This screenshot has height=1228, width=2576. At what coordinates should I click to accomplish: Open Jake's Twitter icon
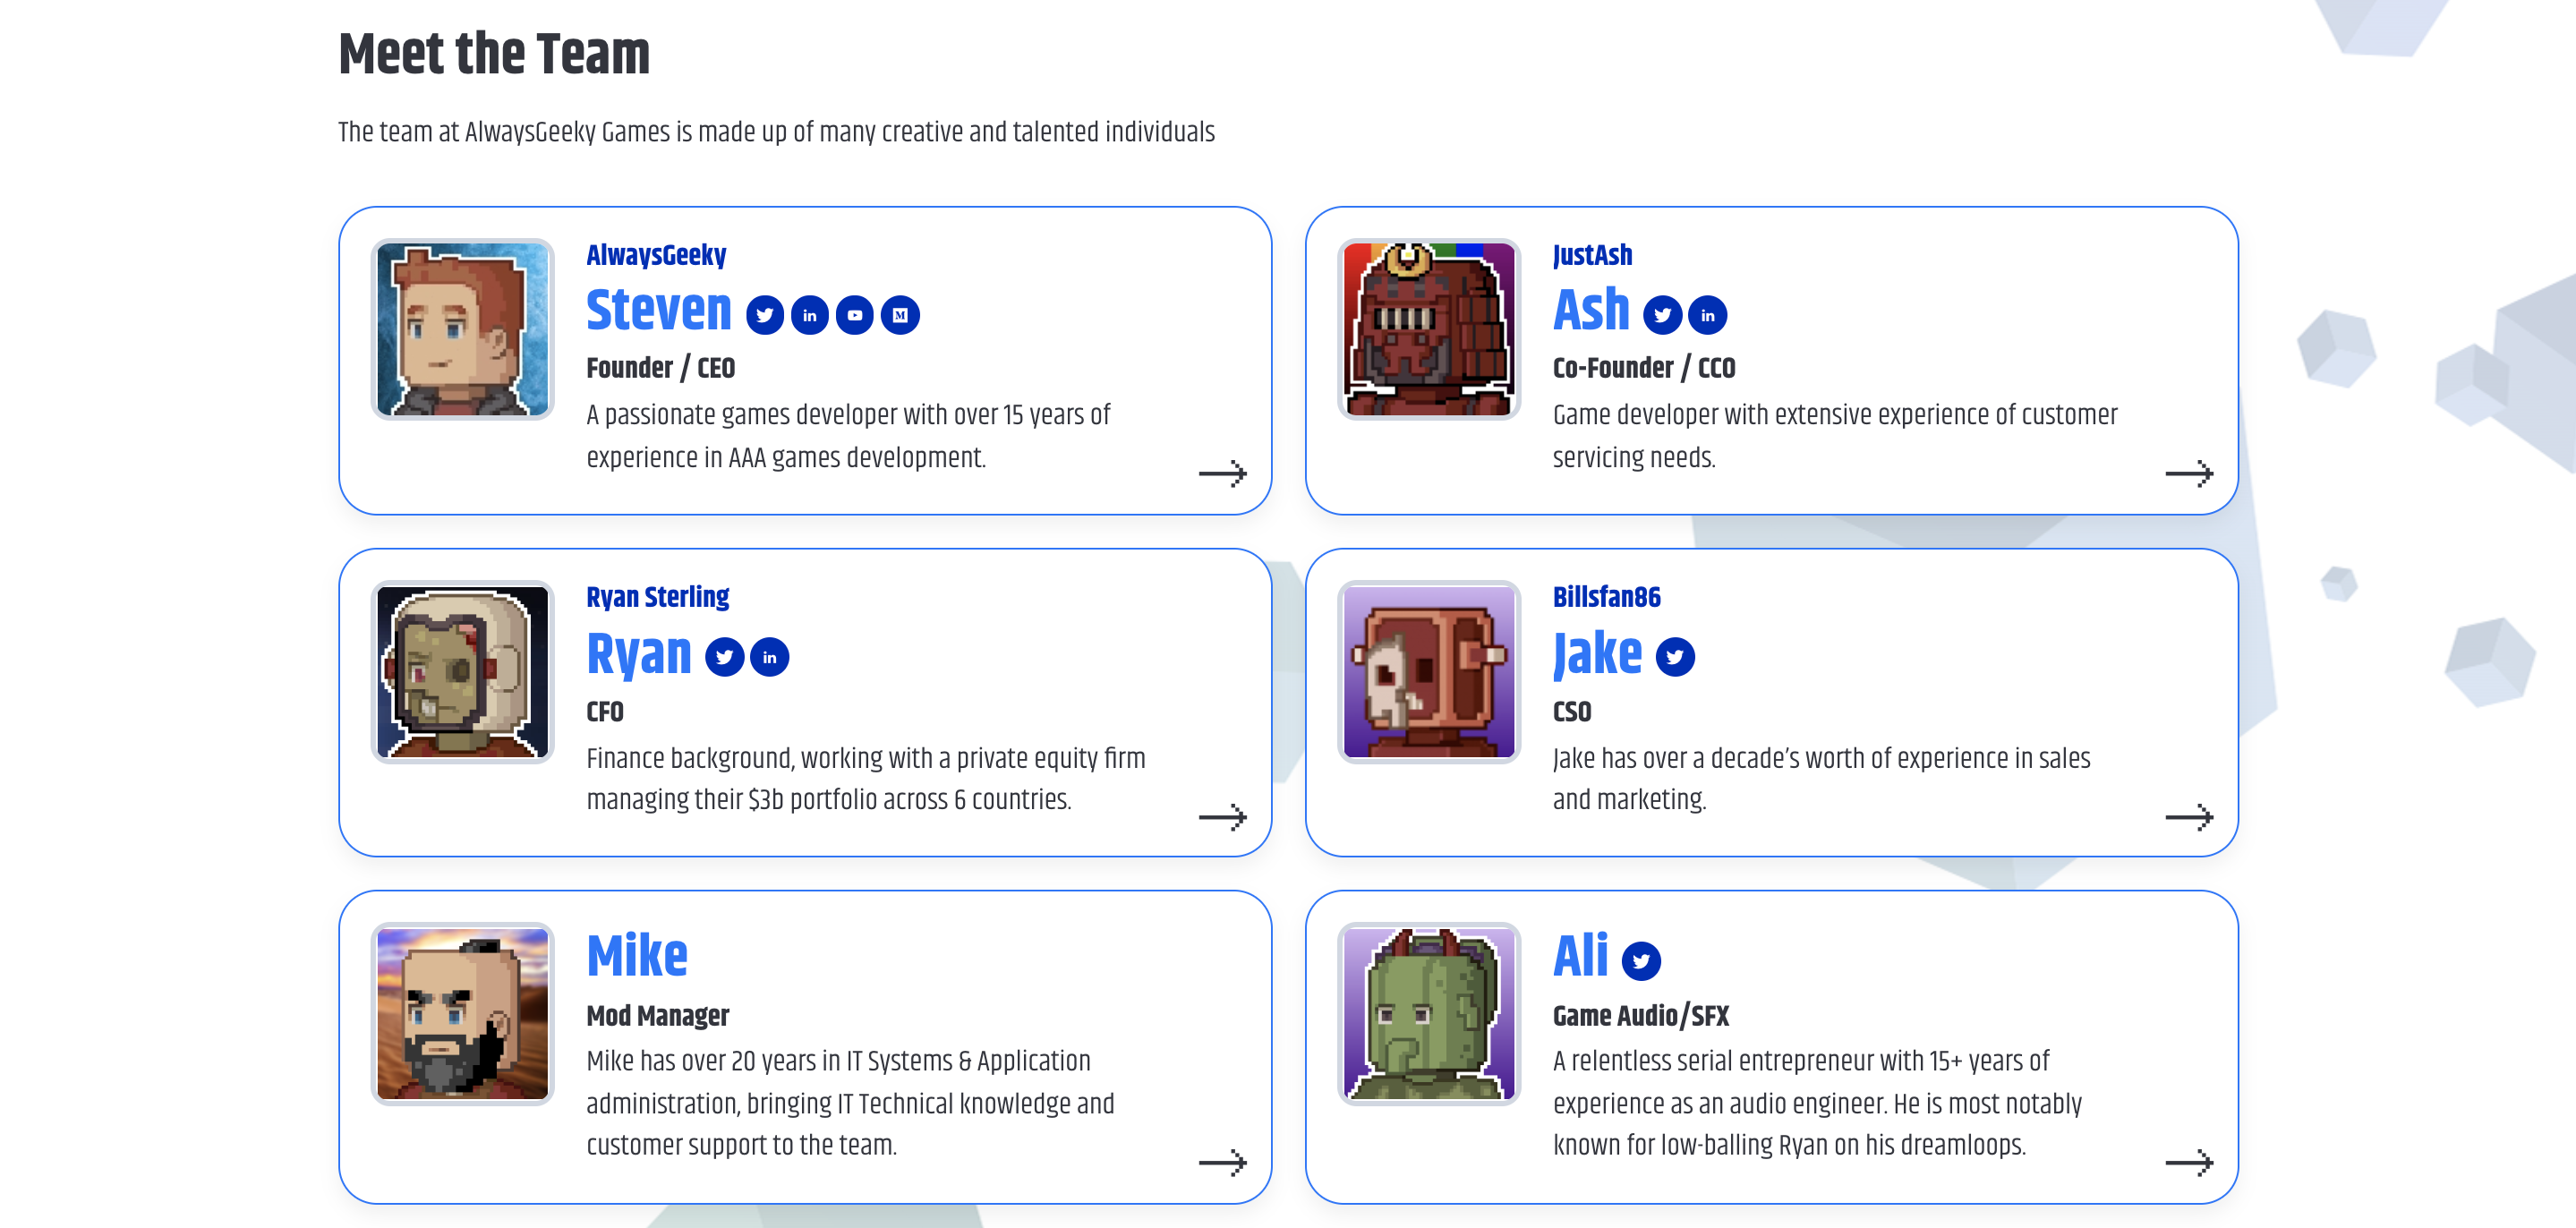[x=1675, y=657]
